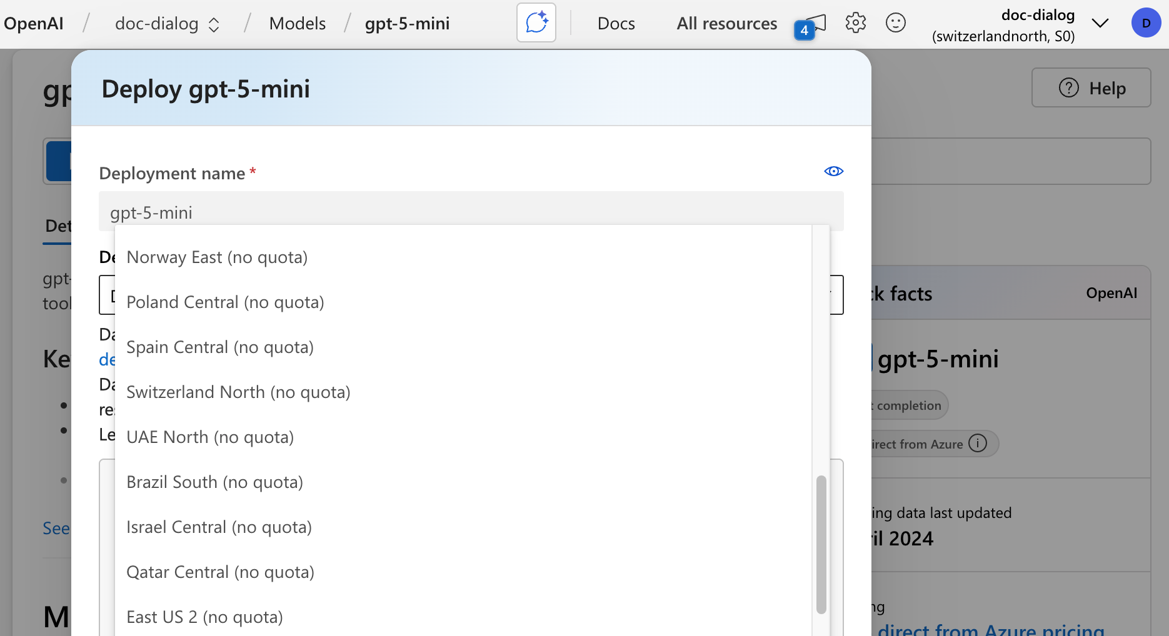Click the Direct from Azure chip

pyautogui.click(x=935, y=444)
